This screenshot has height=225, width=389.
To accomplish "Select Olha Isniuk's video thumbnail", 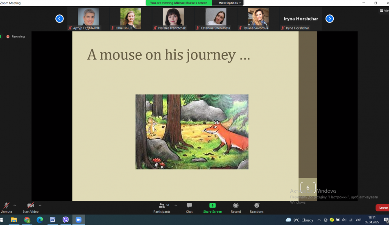I will [x=131, y=18].
